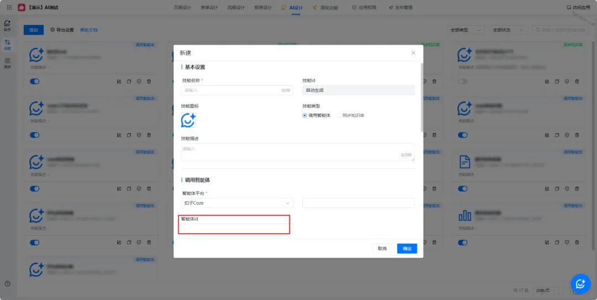The height and width of the screenshot is (300, 597).
Task: Click the dialog's vertical scrollbar
Action: (422, 99)
